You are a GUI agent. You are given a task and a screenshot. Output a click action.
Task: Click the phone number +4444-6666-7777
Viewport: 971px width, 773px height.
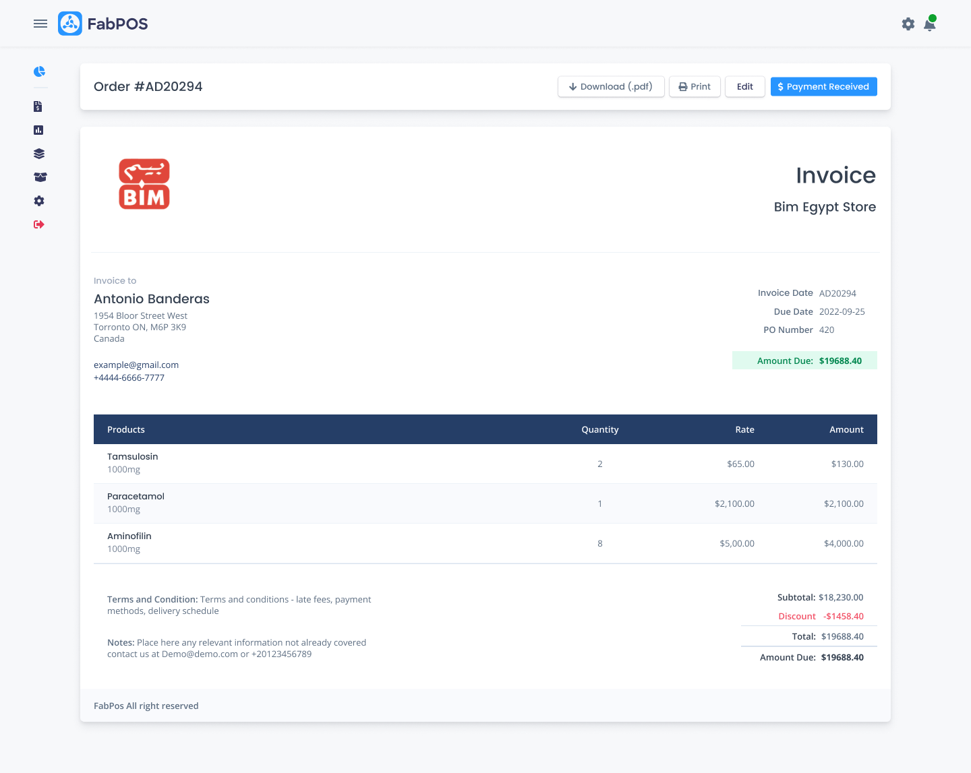(x=129, y=377)
